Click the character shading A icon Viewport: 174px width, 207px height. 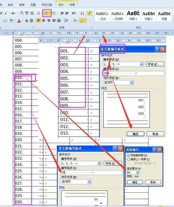(x=26, y=21)
